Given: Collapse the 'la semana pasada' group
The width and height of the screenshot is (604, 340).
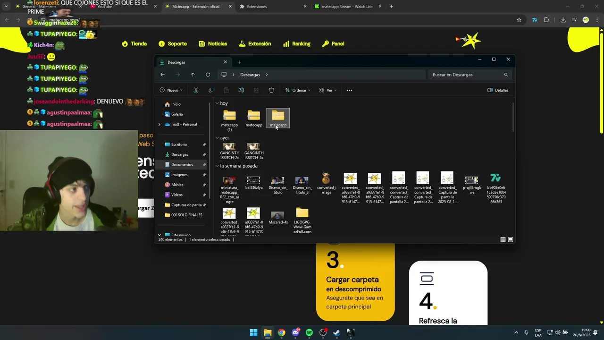Looking at the screenshot, I should click(x=217, y=166).
